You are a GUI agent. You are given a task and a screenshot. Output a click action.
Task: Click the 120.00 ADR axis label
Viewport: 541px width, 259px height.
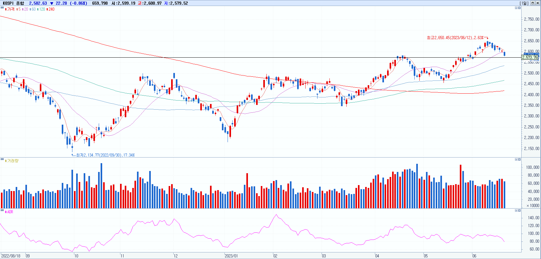click(x=533, y=225)
